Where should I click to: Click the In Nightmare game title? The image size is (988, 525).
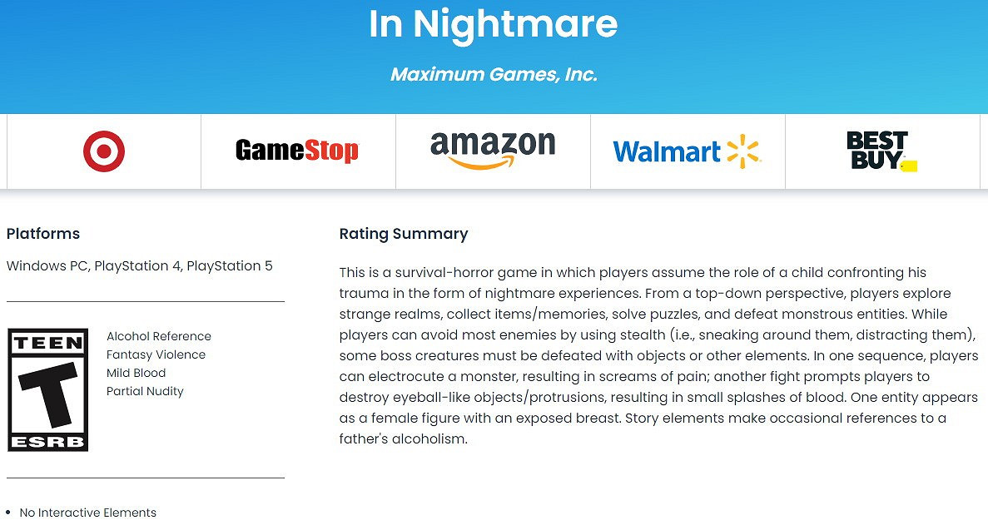coord(493,25)
